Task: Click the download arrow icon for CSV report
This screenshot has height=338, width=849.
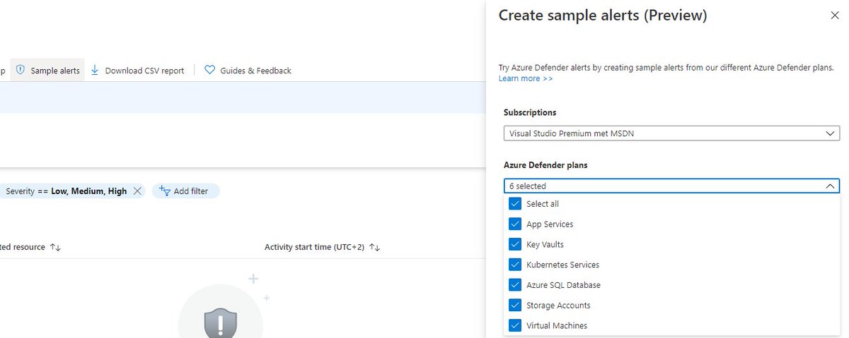Action: 95,70
